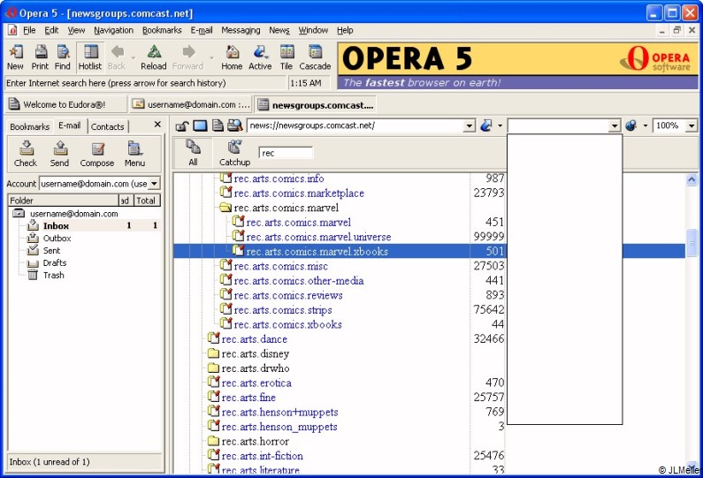Click the newsgroup list vertical scrollbar thumb
This screenshot has height=478, width=703.
[x=692, y=242]
